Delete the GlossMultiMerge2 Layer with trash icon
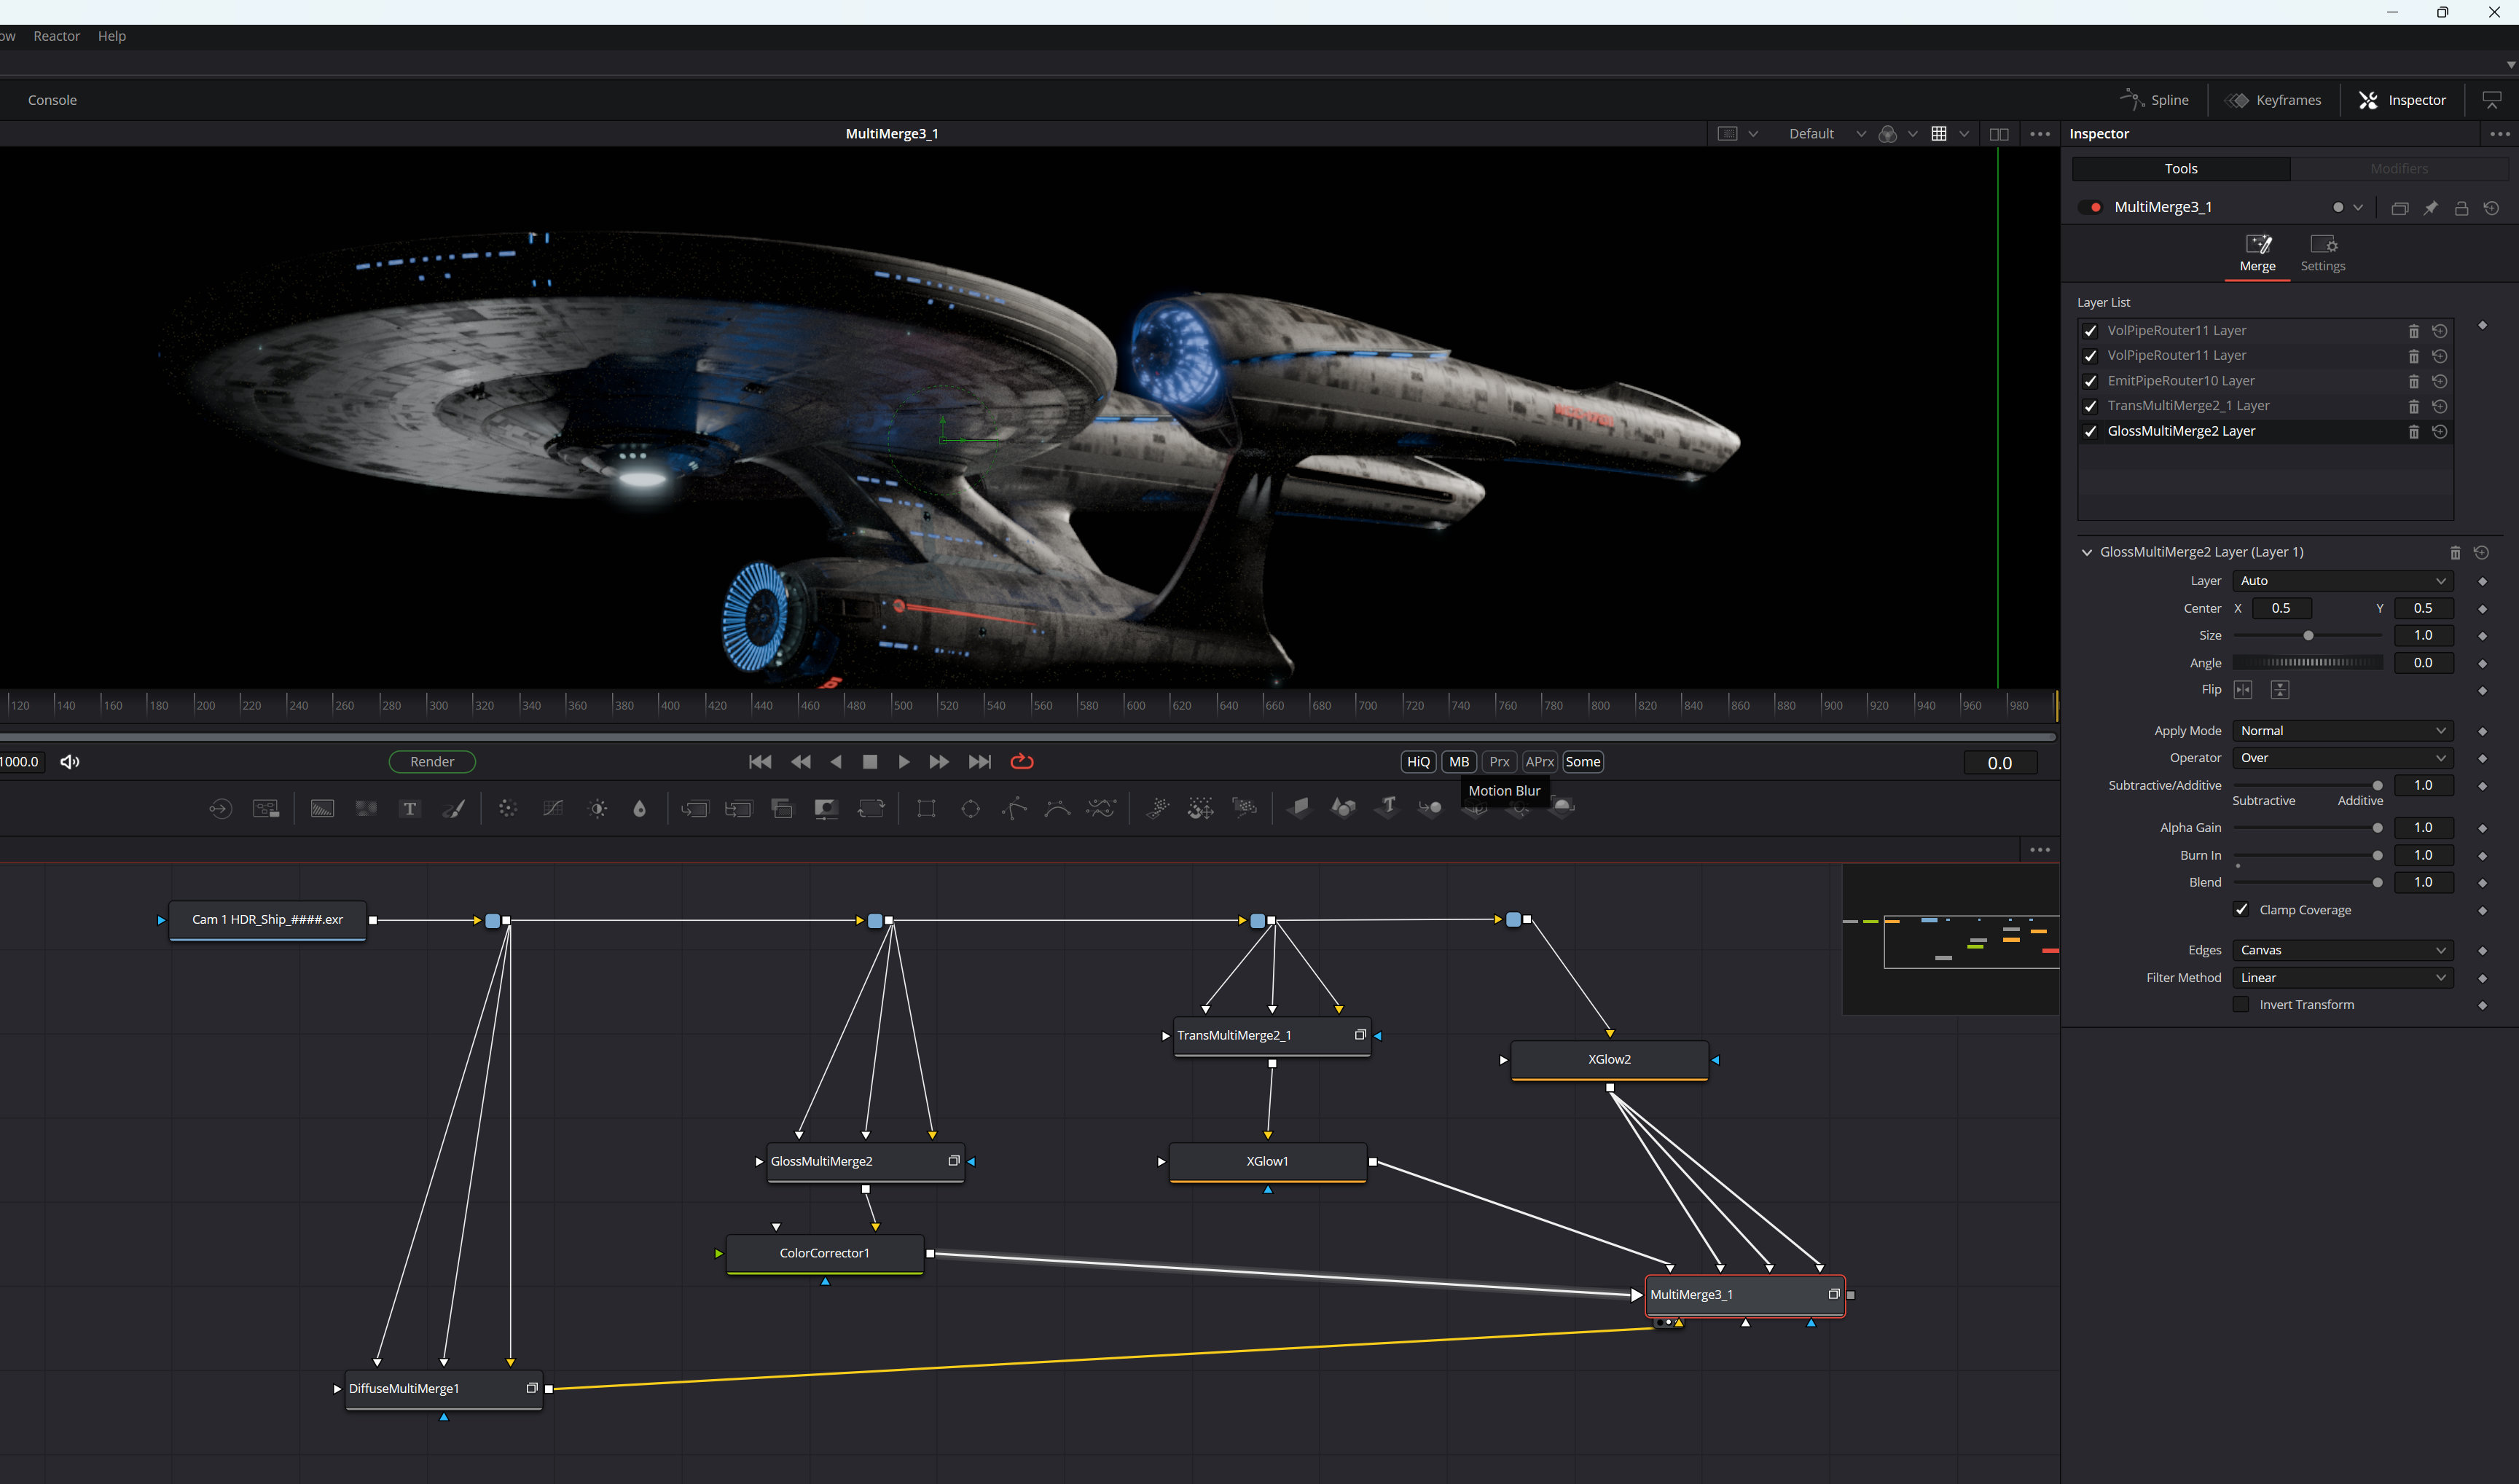Screen dimensions: 2519x1484 click(2413, 432)
